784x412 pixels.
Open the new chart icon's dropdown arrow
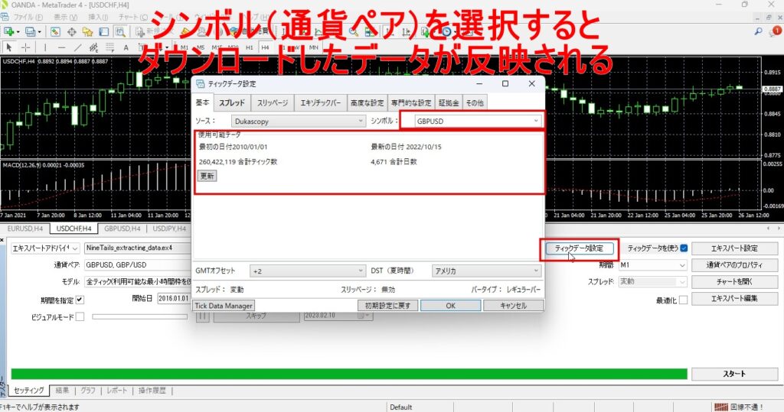point(18,32)
